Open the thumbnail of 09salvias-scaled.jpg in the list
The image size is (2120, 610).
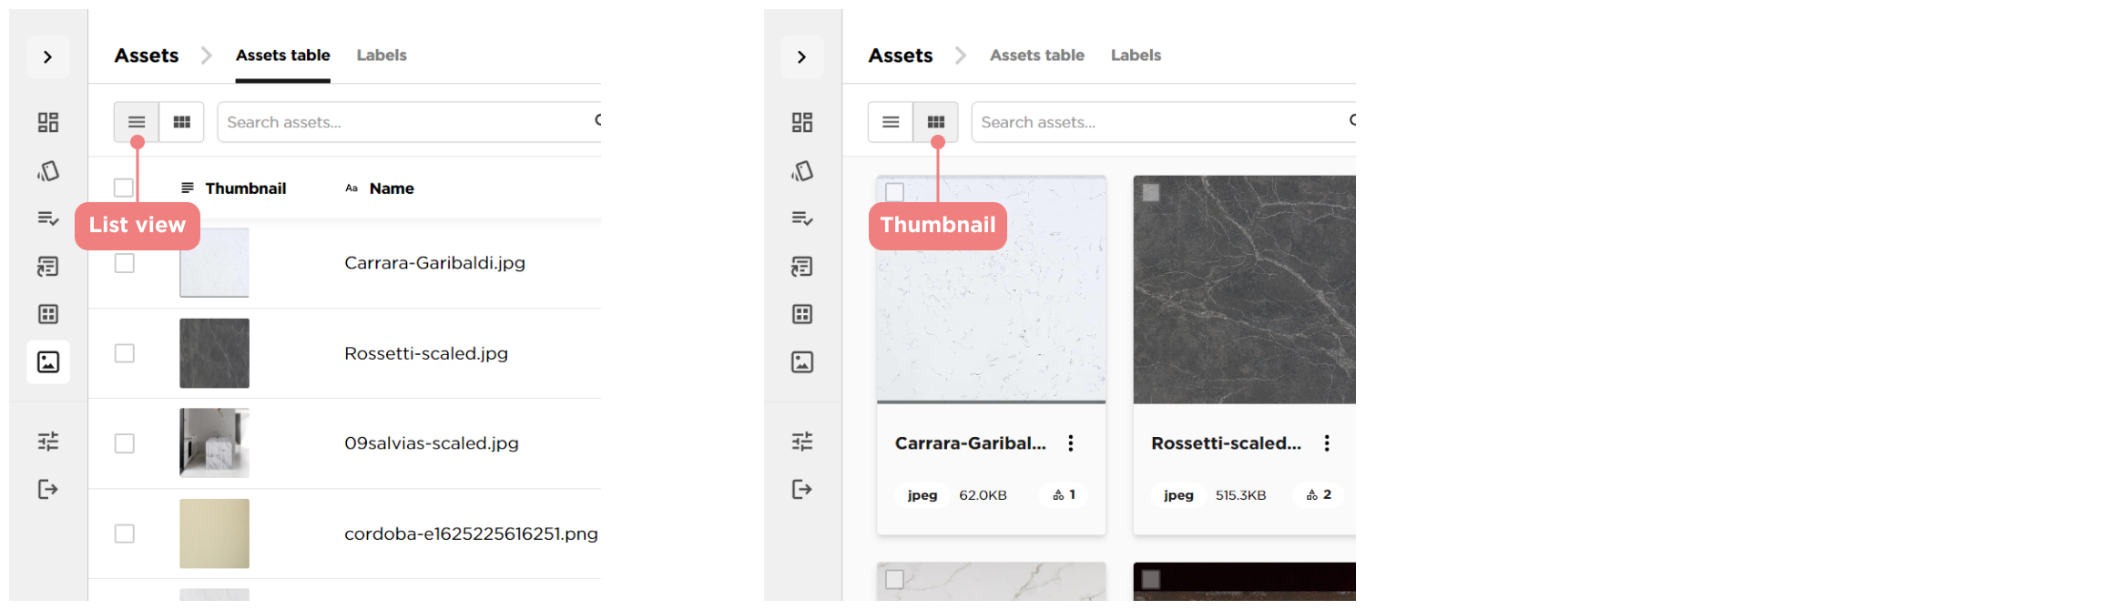(214, 443)
